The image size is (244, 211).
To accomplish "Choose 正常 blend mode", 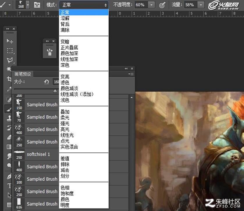I will tap(84, 12).
